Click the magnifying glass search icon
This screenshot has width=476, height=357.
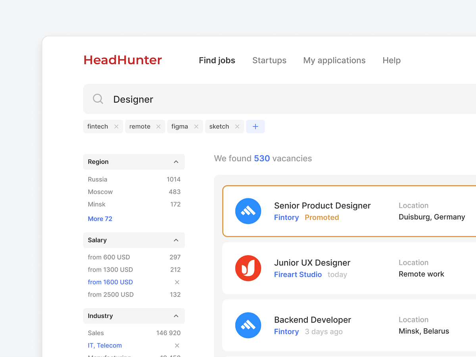coord(98,99)
